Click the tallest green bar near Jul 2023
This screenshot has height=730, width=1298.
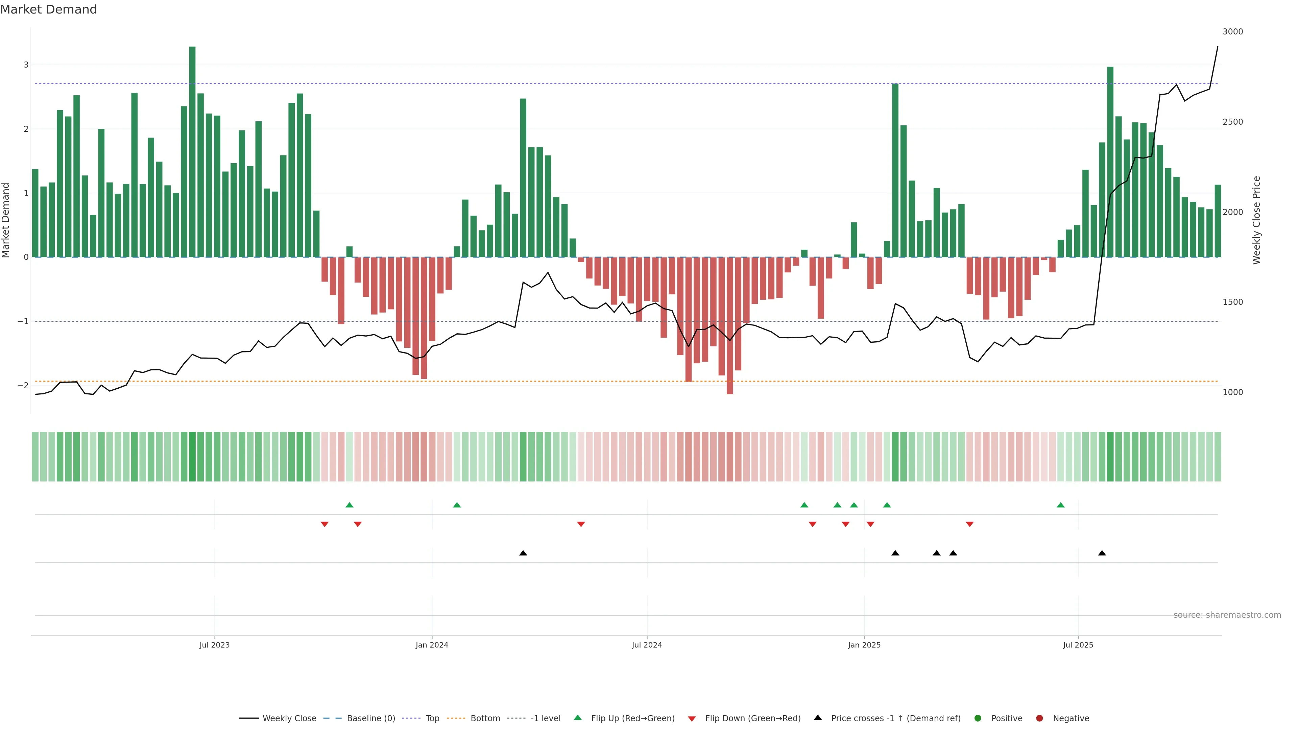click(x=192, y=151)
